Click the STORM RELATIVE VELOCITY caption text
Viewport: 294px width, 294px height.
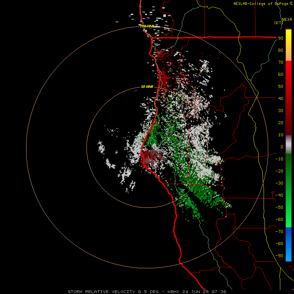click(101, 292)
